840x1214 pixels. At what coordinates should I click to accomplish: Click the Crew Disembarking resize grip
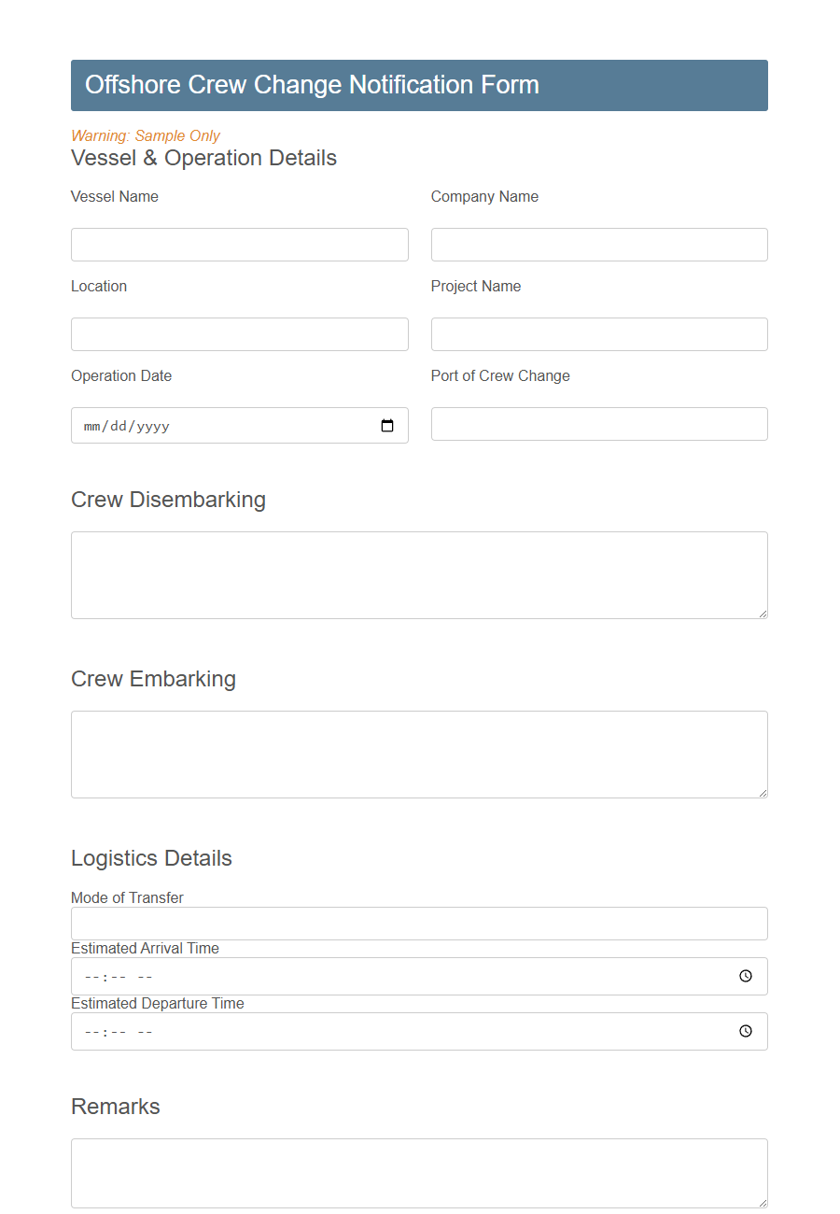coord(763,613)
